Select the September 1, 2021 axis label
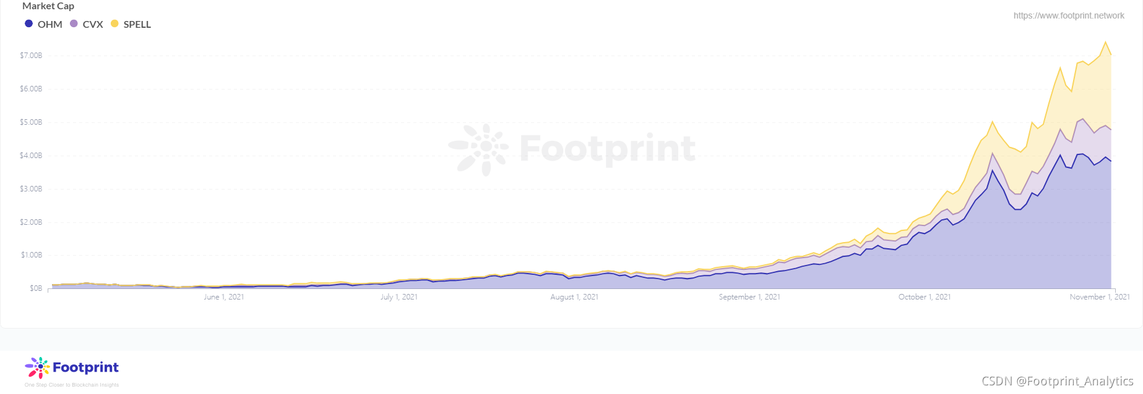This screenshot has height=394, width=1143. coord(749,297)
